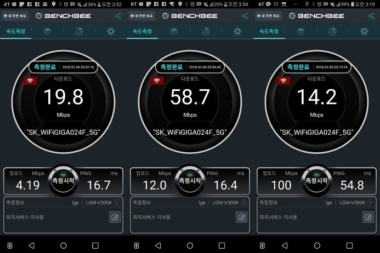Tap share icon in 14.2 Mbps screen
The height and width of the screenshot is (253, 380).
tap(372, 16)
